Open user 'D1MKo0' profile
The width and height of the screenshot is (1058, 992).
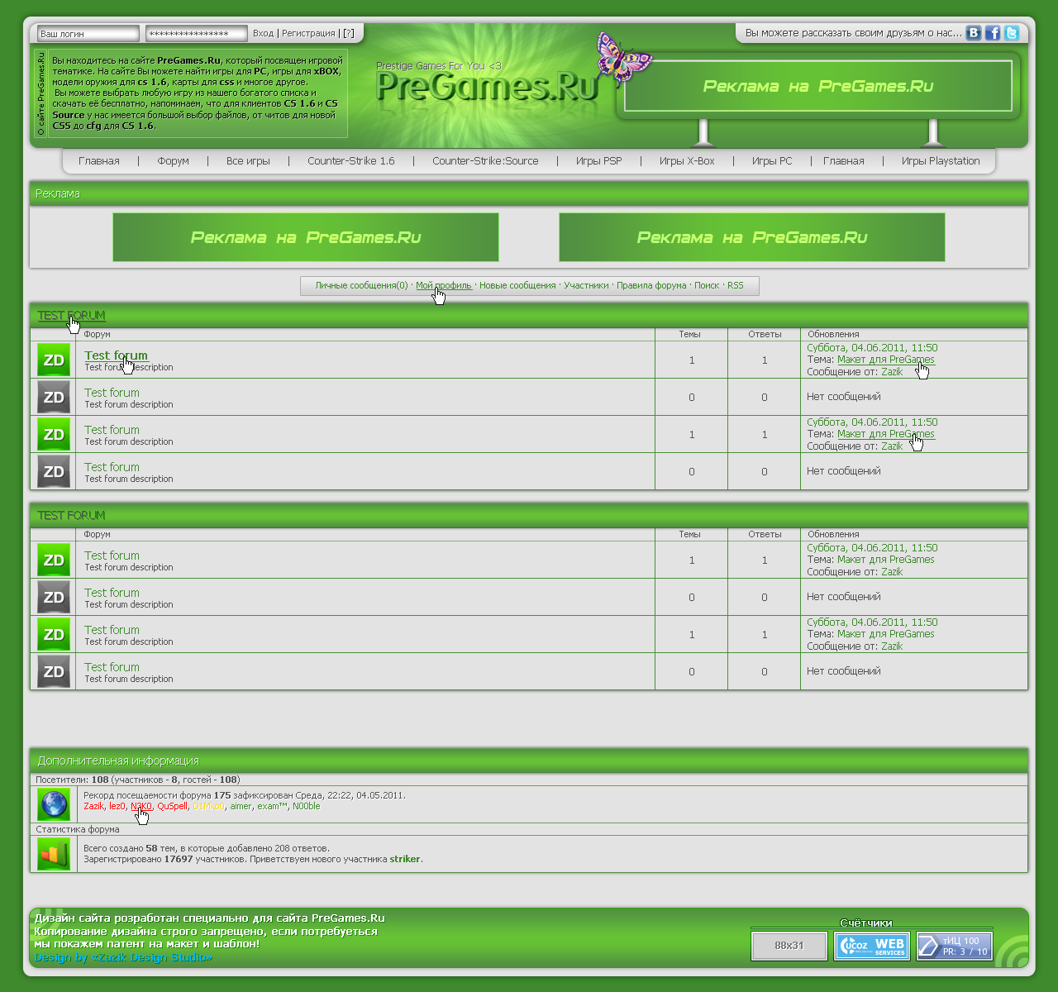(208, 807)
